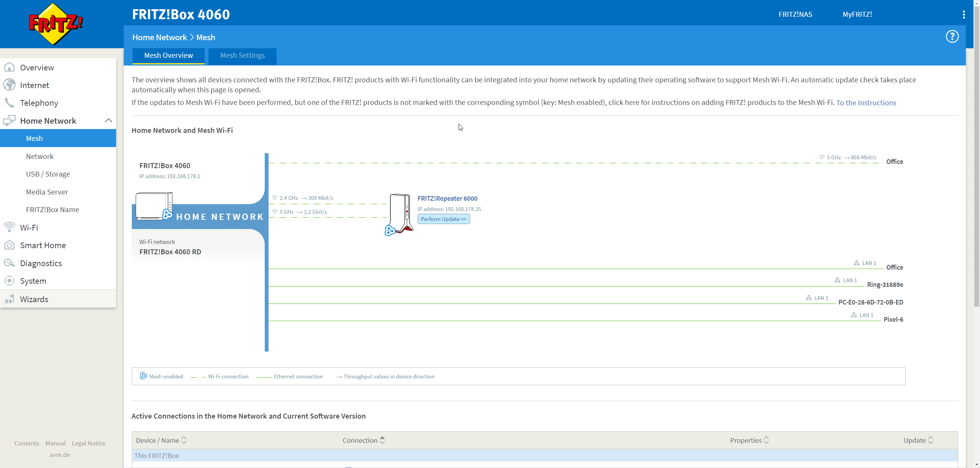The width and height of the screenshot is (980, 468).
Task: Open the three-dot options menu
Action: [964, 15]
